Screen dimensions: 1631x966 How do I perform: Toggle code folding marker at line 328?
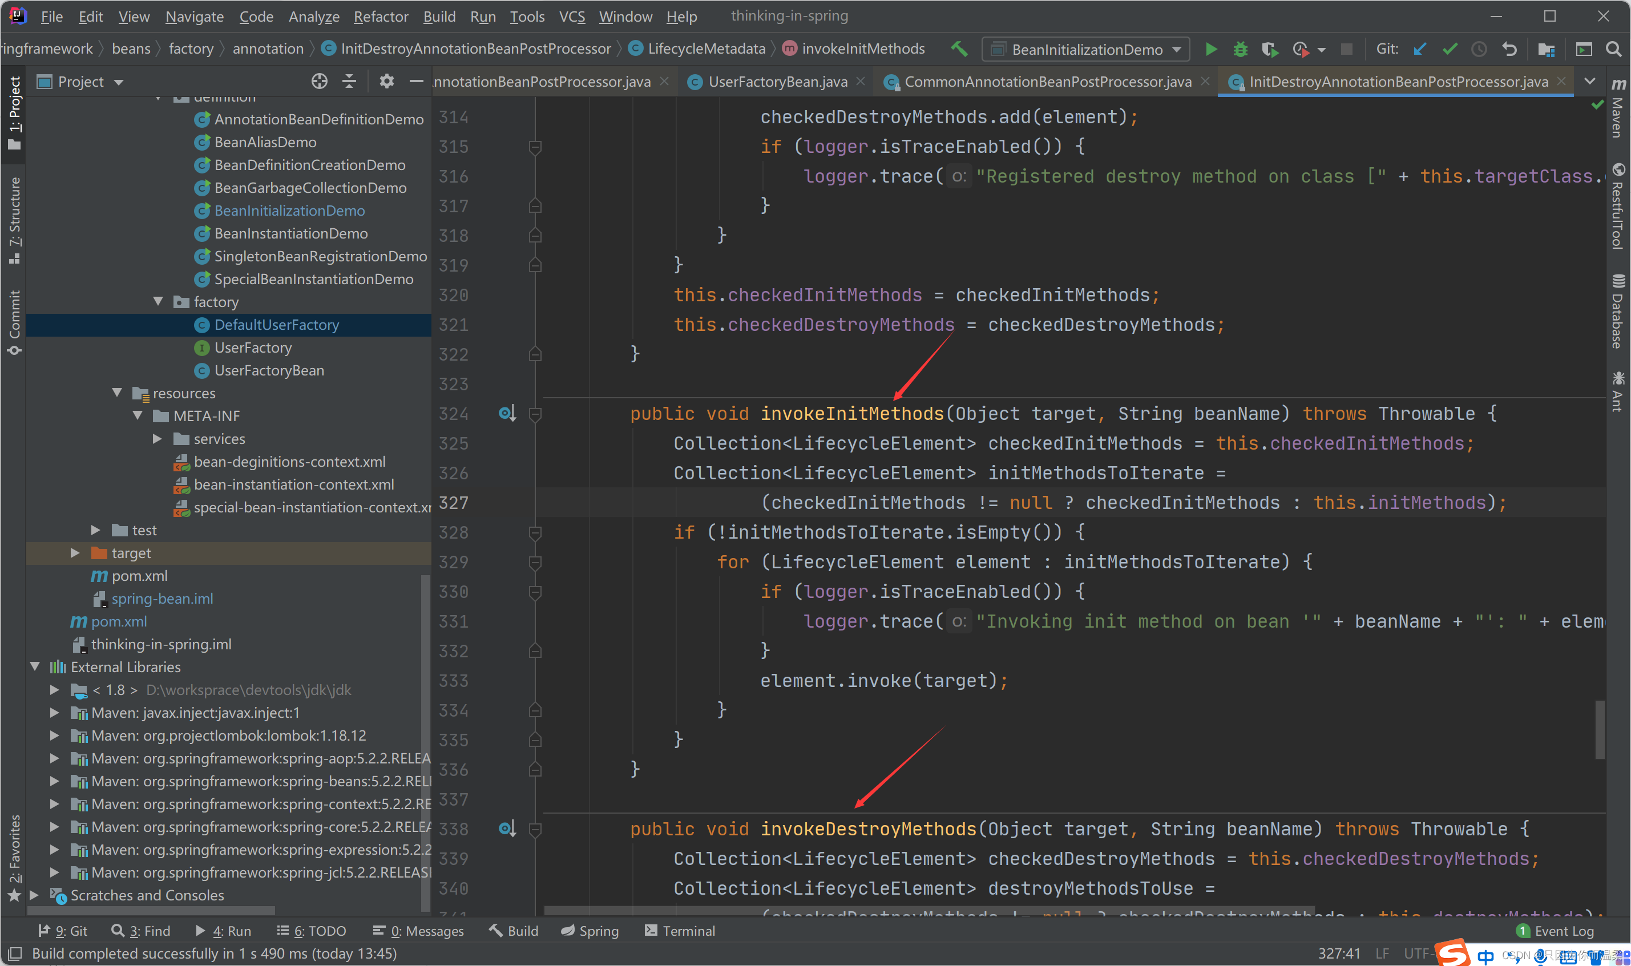tap(535, 533)
